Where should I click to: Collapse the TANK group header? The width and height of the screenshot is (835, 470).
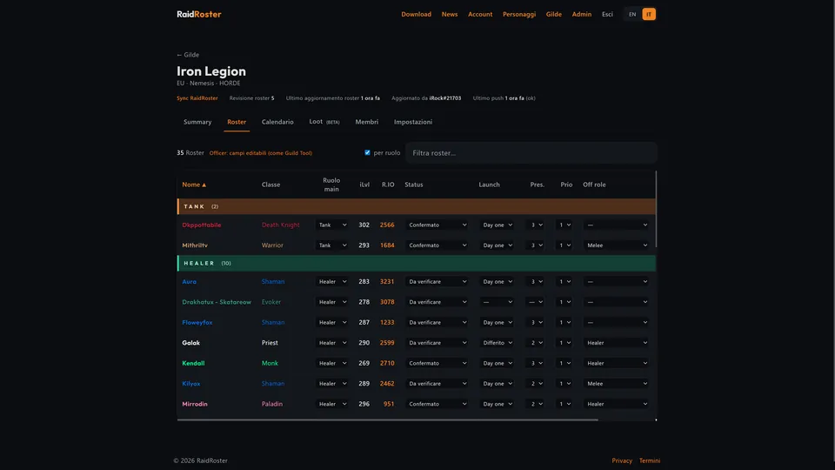417,206
